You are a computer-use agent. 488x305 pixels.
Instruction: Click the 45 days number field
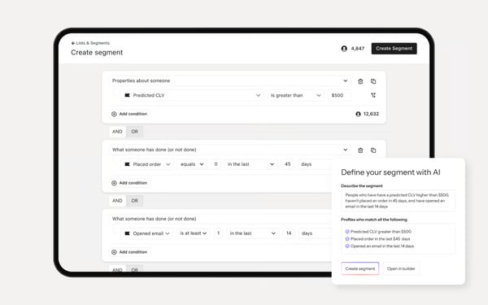(288, 164)
